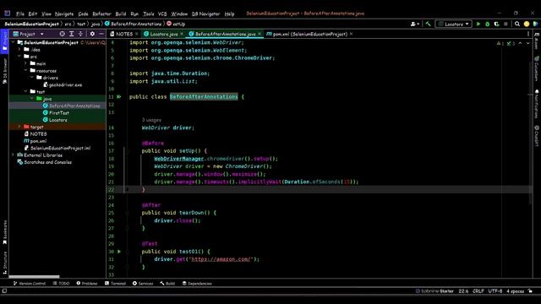Toggle the Structure side tool window
Viewport: 541px width, 304px height.
point(4,263)
